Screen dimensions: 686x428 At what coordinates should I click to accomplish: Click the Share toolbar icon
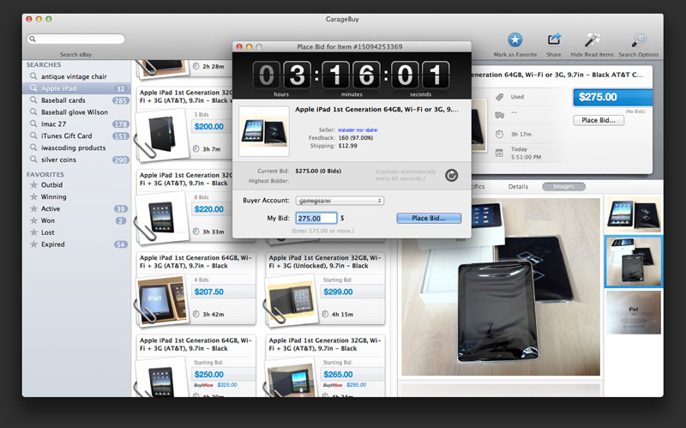coord(554,39)
